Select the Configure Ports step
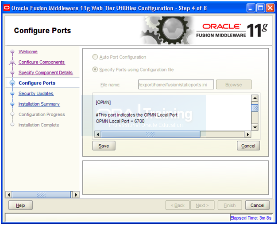This screenshot has height=225, width=278. tap(37, 83)
